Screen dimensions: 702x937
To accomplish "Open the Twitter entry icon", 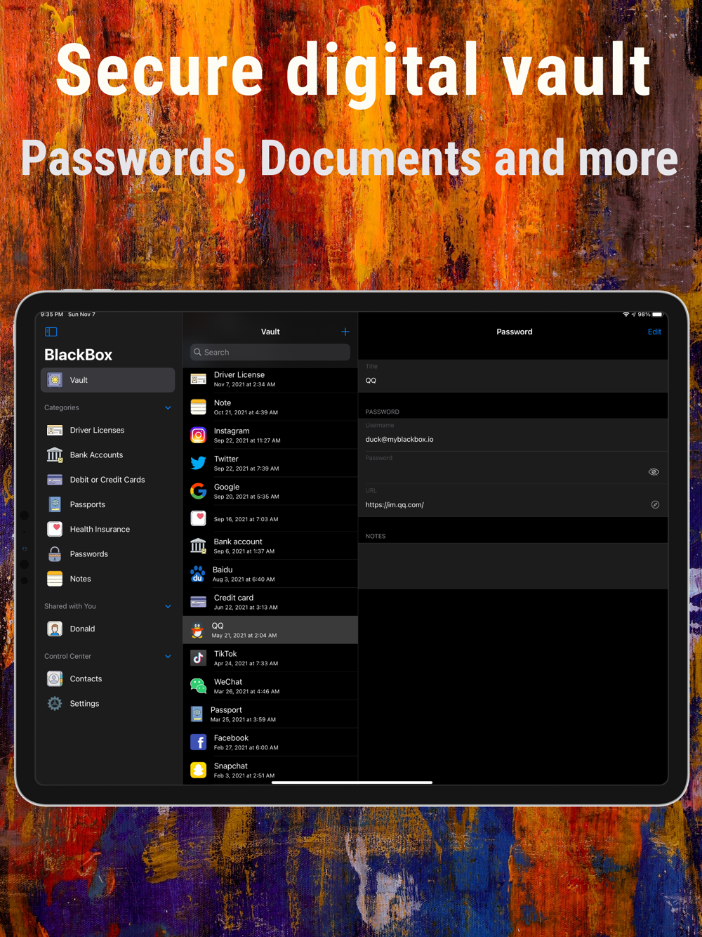I will tap(199, 463).
